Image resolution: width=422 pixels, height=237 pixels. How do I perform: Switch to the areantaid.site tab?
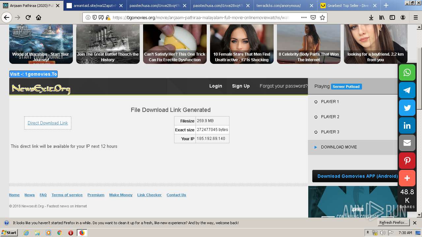click(95, 5)
